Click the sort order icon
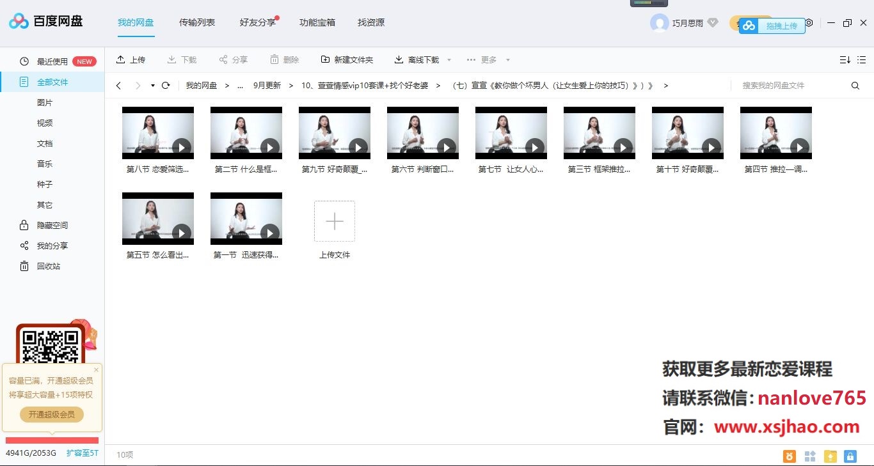The height and width of the screenshot is (466, 874). coord(845,59)
